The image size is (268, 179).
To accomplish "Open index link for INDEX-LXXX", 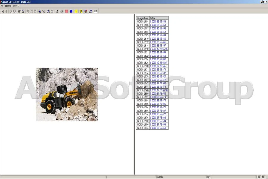I will coord(159,128).
